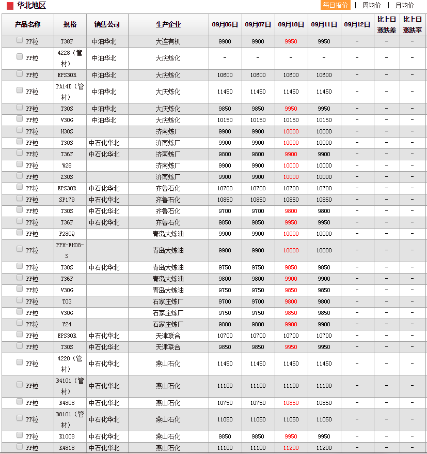Screen dimensions: 427x454
Task: Select checkbox for T03 石家庄炼厂 row
Action: (x=20, y=300)
